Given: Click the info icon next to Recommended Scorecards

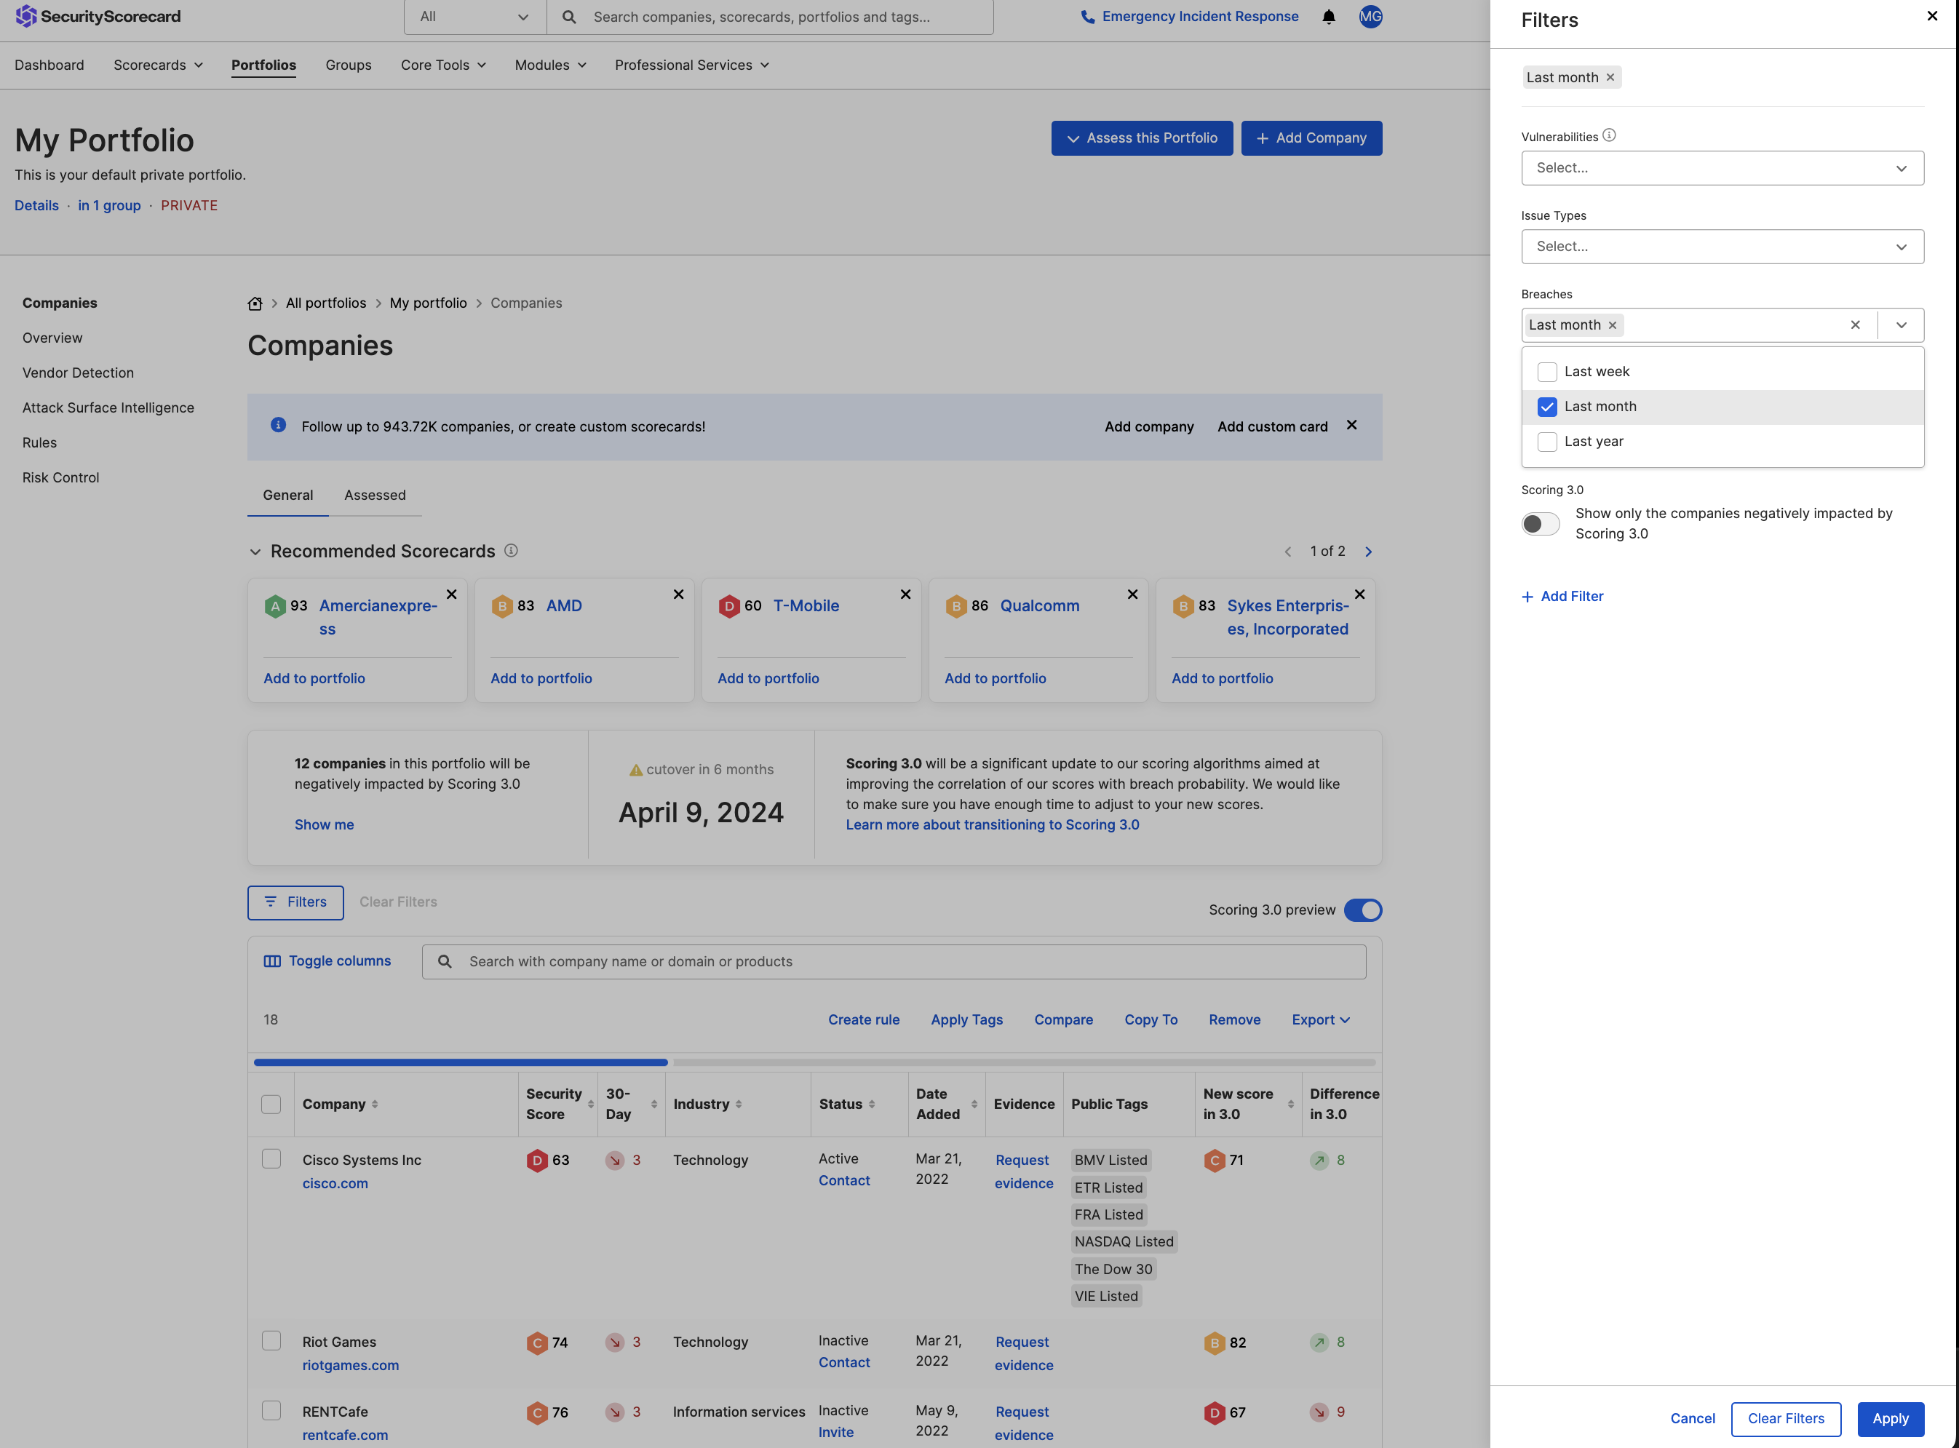Looking at the screenshot, I should [x=511, y=550].
